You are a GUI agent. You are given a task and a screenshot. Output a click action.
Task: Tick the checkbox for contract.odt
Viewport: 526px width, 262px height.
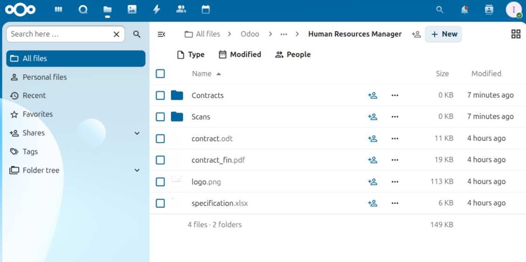[x=161, y=138]
